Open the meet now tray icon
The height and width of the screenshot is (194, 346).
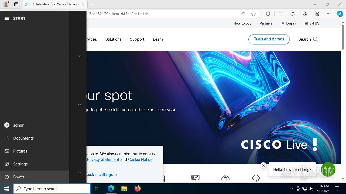[x=298, y=189]
